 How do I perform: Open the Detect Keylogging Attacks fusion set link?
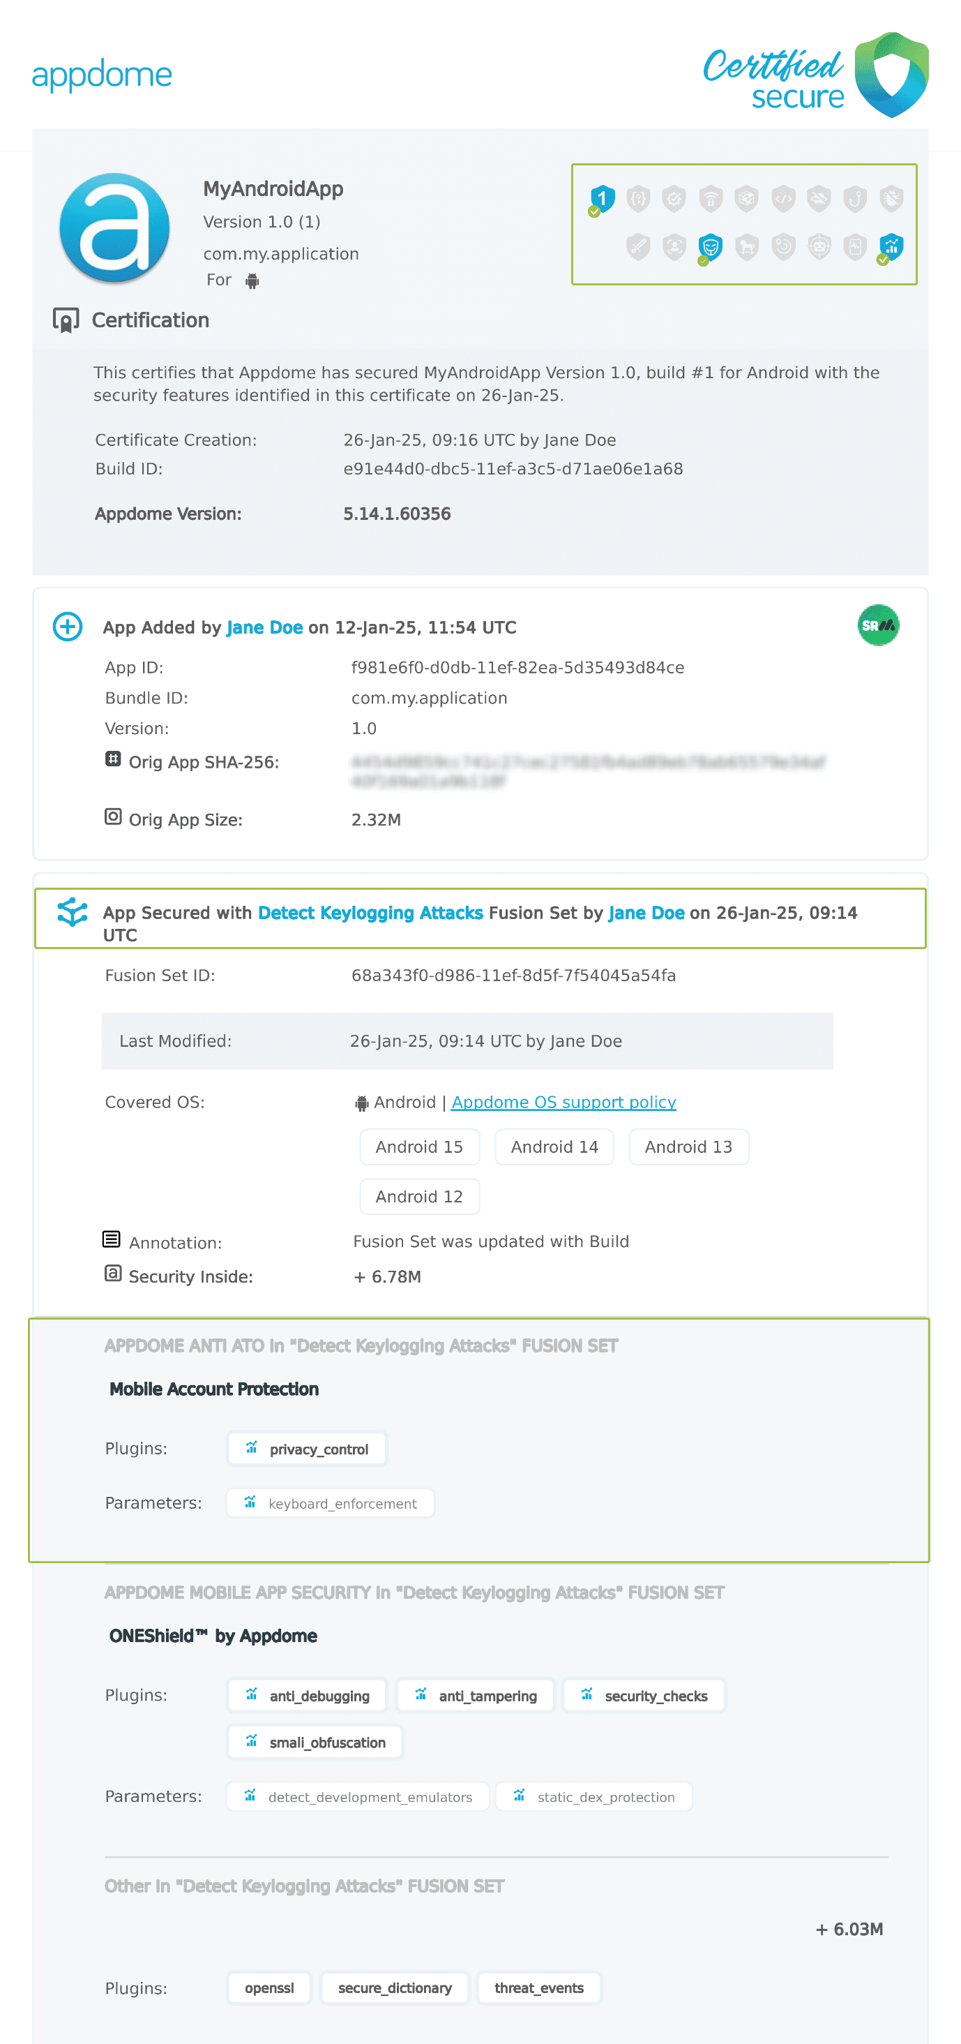tap(370, 913)
